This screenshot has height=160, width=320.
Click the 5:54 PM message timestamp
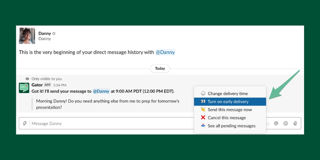(x=60, y=85)
